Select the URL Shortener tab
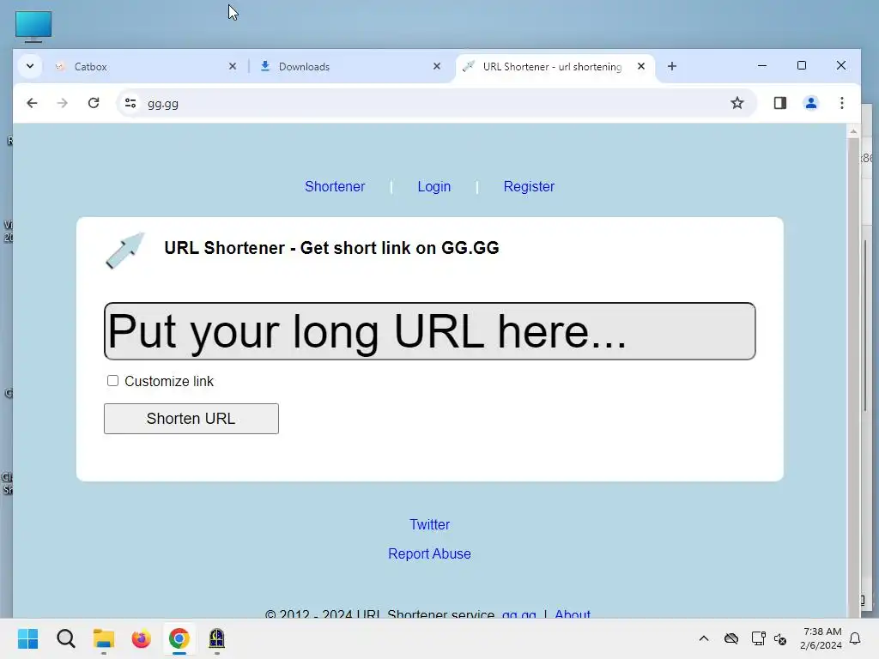 [555, 67]
